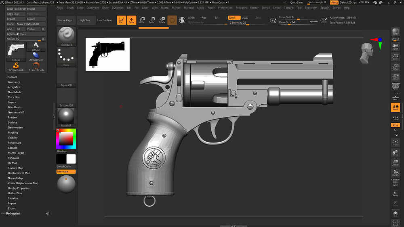Select the Rotate gizmo tool
Screen dimensions: 404x227
click(x=162, y=20)
